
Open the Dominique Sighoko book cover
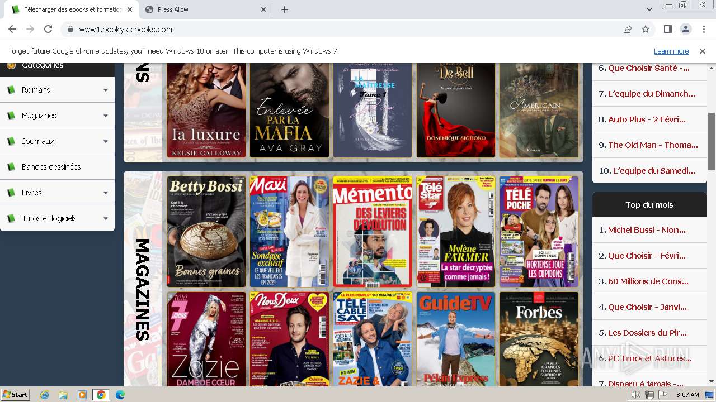coord(456,110)
